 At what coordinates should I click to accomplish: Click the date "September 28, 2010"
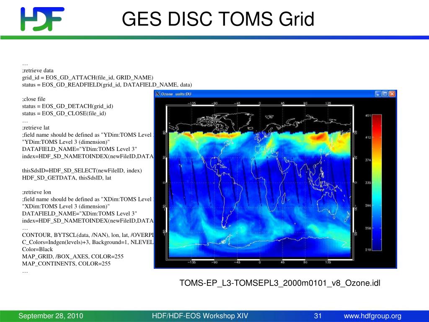tap(51, 316)
